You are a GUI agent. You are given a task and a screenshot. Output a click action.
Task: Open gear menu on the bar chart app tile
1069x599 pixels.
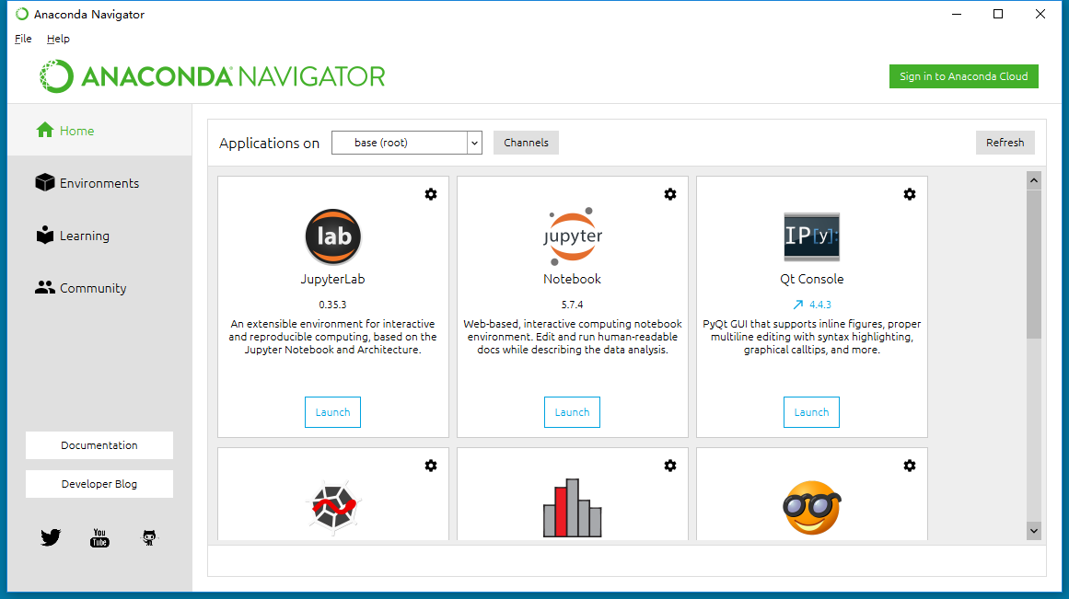[670, 466]
